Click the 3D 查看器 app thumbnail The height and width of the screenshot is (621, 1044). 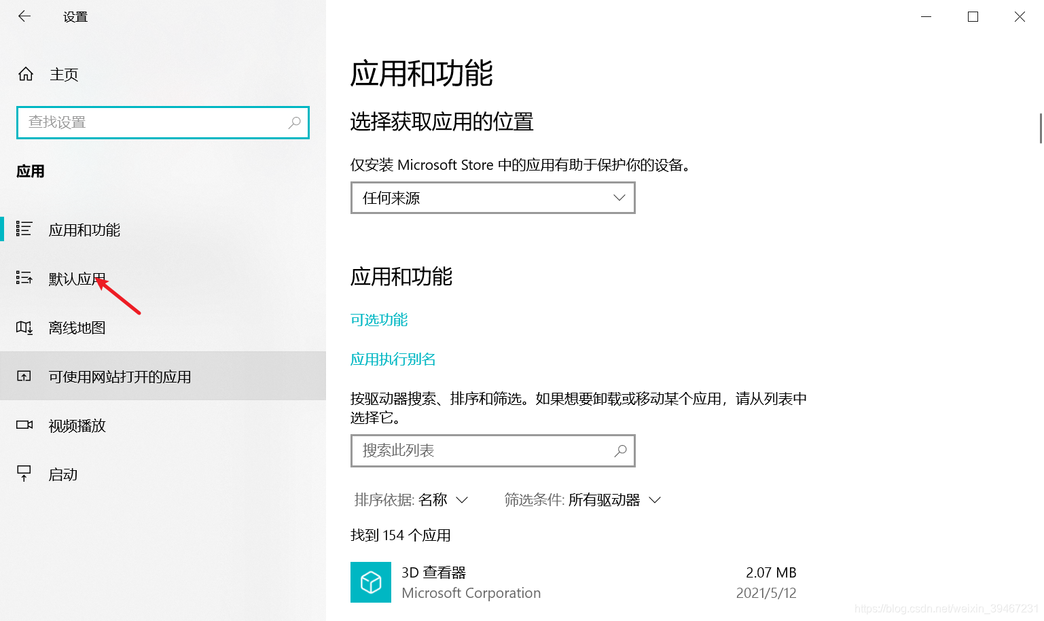[371, 582]
